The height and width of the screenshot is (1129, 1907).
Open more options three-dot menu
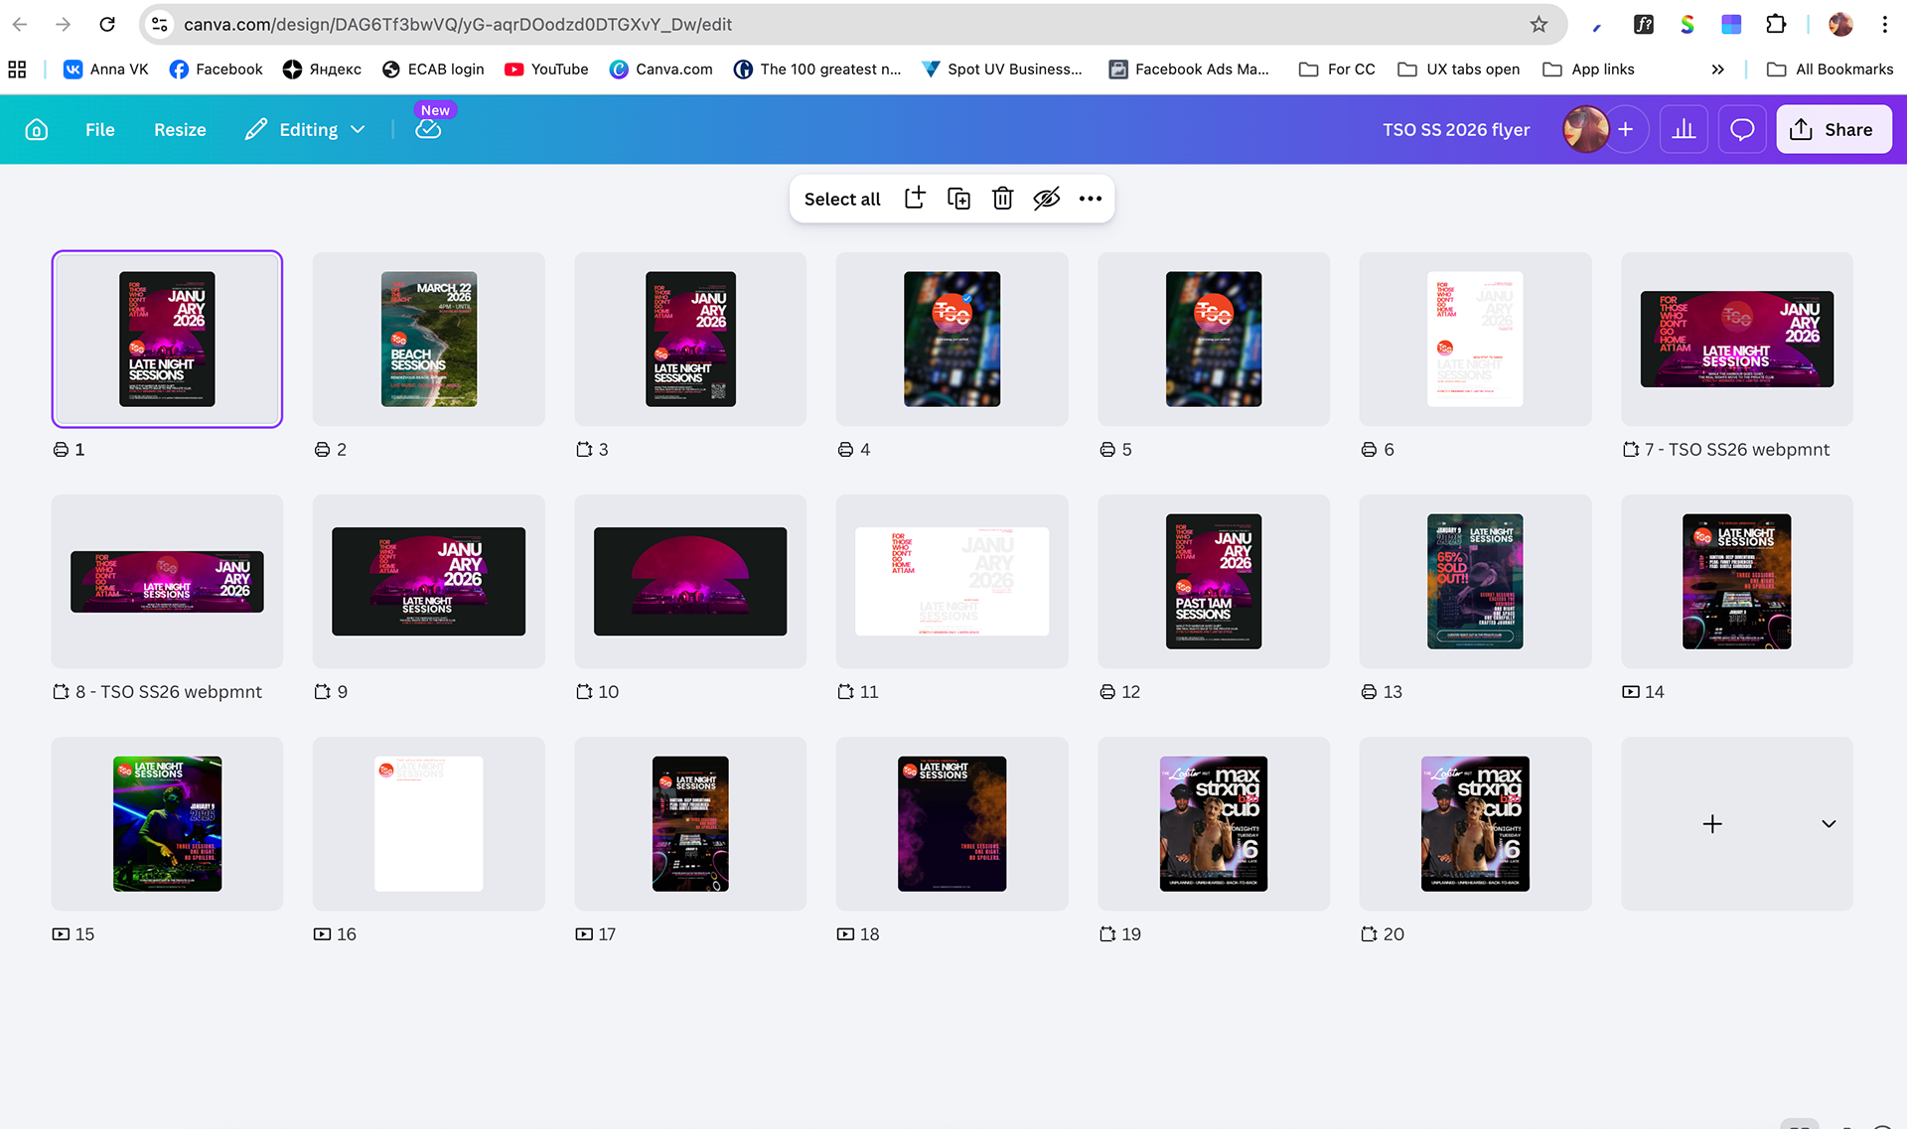pos(1090,199)
